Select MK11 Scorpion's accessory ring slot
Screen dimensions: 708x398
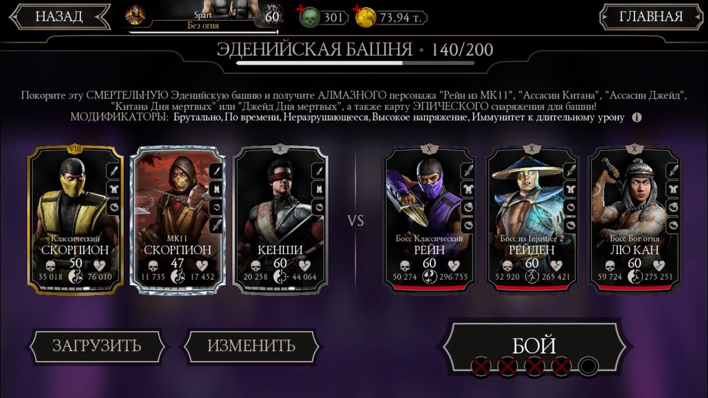(216, 207)
